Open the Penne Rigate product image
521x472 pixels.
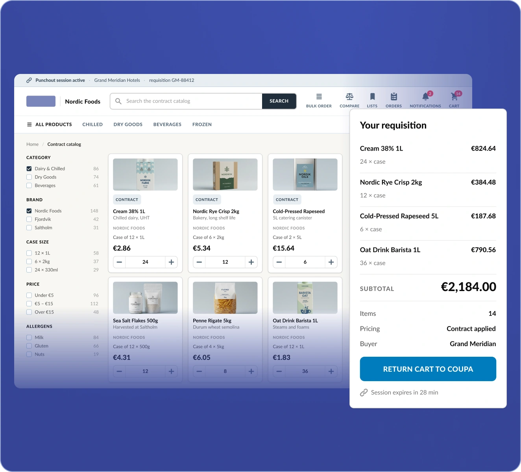[x=225, y=298]
